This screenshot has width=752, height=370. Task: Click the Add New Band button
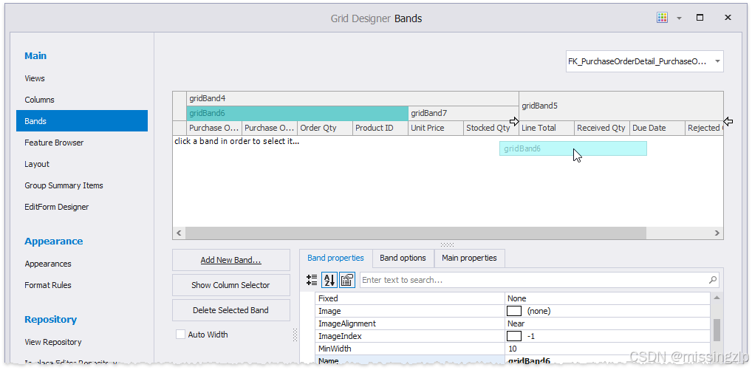(231, 260)
